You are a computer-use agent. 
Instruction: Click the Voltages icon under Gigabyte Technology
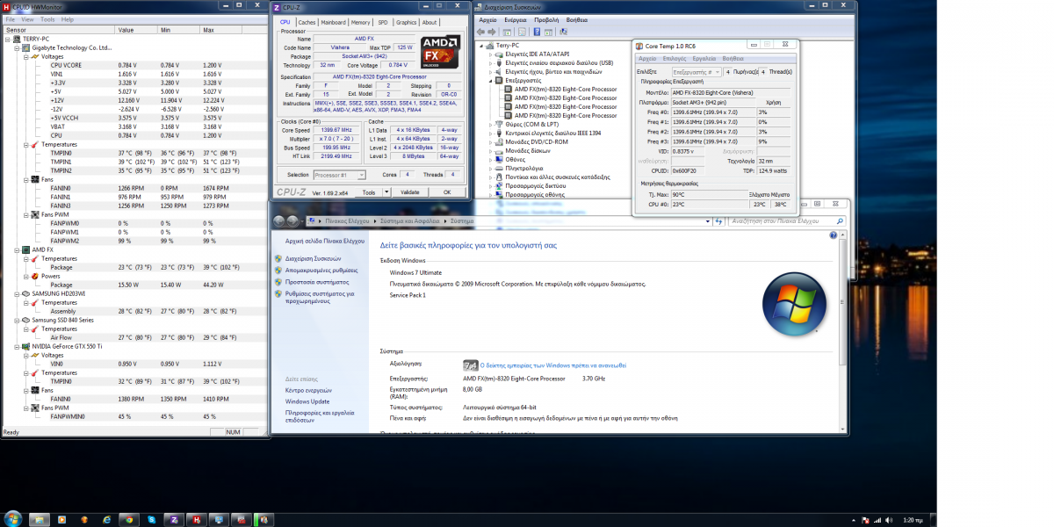pos(36,56)
